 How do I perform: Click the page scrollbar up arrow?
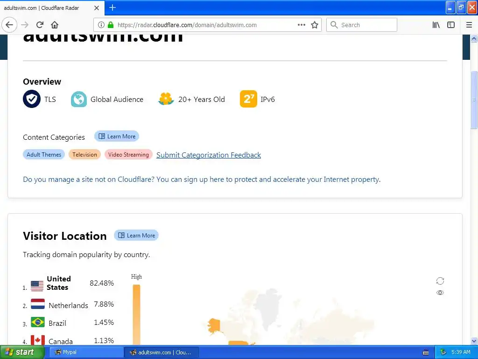pos(474,38)
